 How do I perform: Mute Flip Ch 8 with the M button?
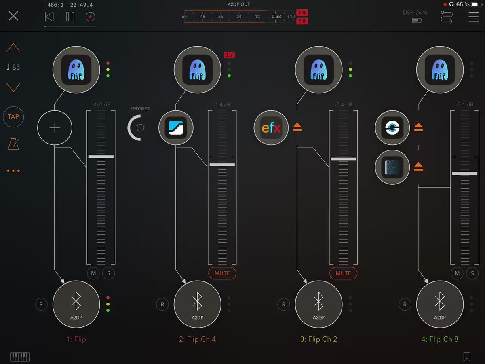pyautogui.click(x=457, y=273)
